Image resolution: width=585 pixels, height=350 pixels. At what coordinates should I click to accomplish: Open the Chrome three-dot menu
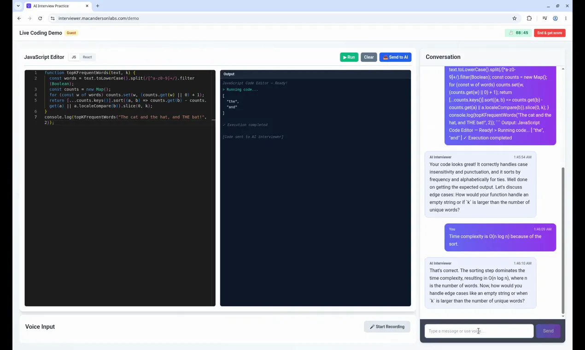[x=566, y=18]
